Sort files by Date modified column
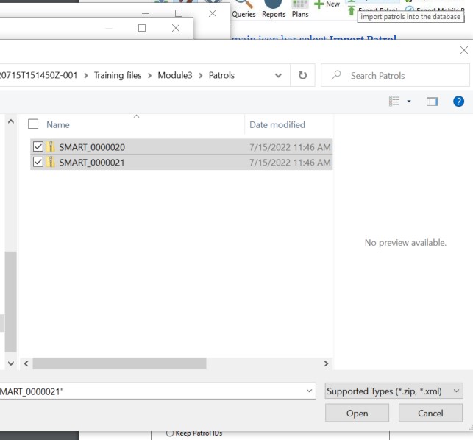Image resolution: width=473 pixels, height=440 pixels. click(x=277, y=124)
